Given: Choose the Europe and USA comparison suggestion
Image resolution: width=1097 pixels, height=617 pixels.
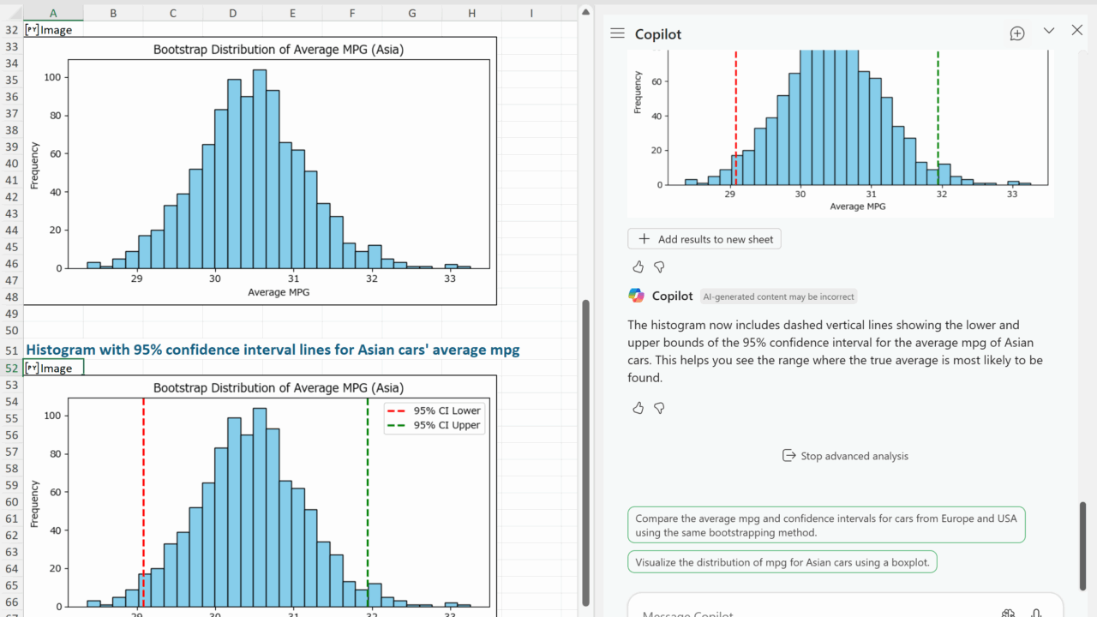Looking at the screenshot, I should coord(825,525).
